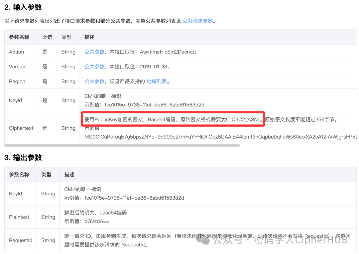
Task: Open the 地域列表 link
Action: [x=157, y=81]
